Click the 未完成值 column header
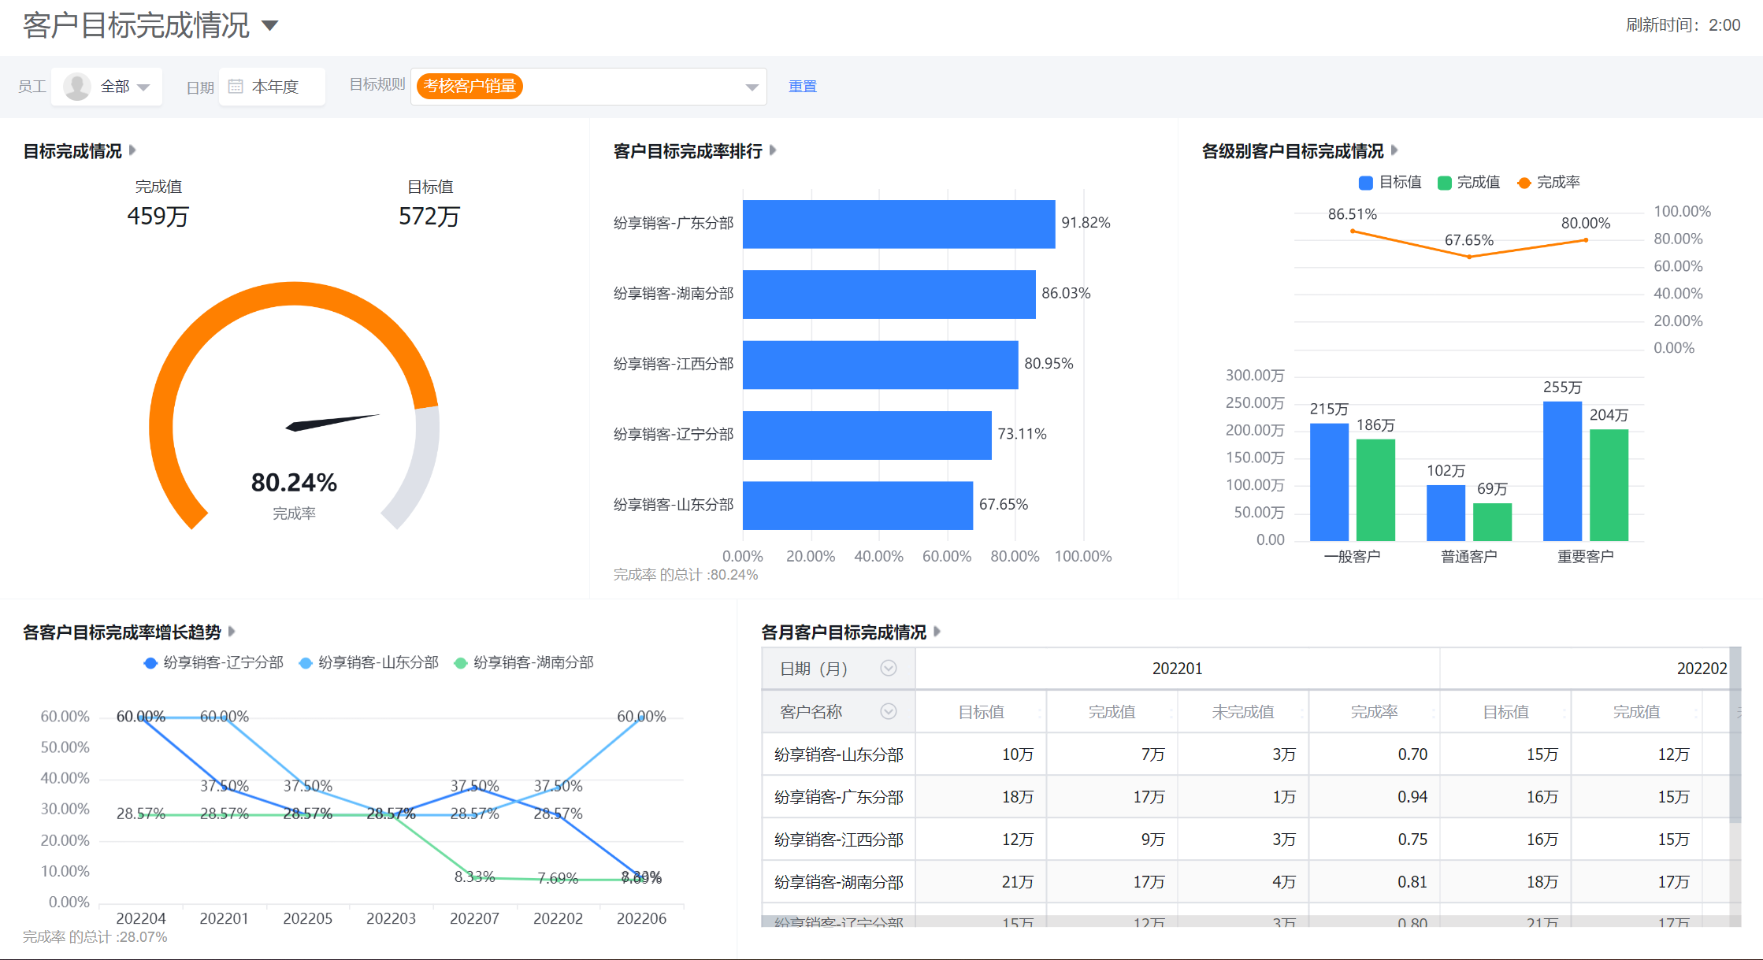This screenshot has width=1763, height=960. point(1242,712)
